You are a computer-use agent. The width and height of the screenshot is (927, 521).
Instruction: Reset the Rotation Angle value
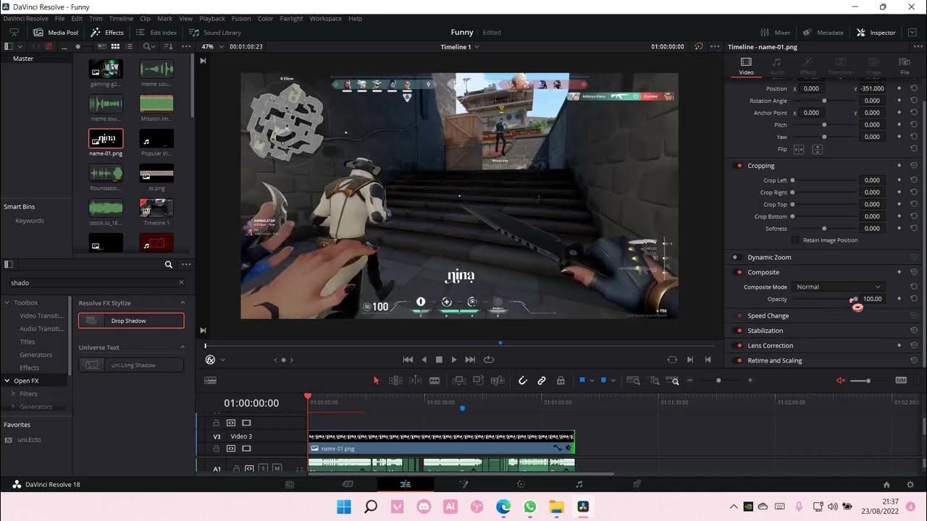pyautogui.click(x=914, y=101)
